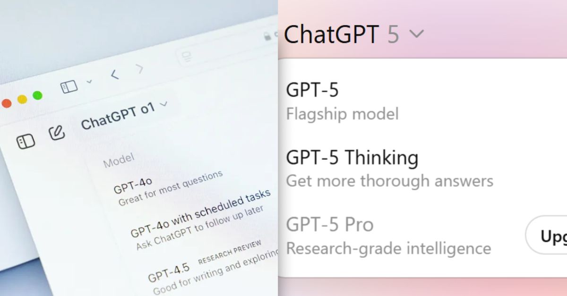Go back using the browser back arrow
567x296 pixels.
pyautogui.click(x=114, y=74)
